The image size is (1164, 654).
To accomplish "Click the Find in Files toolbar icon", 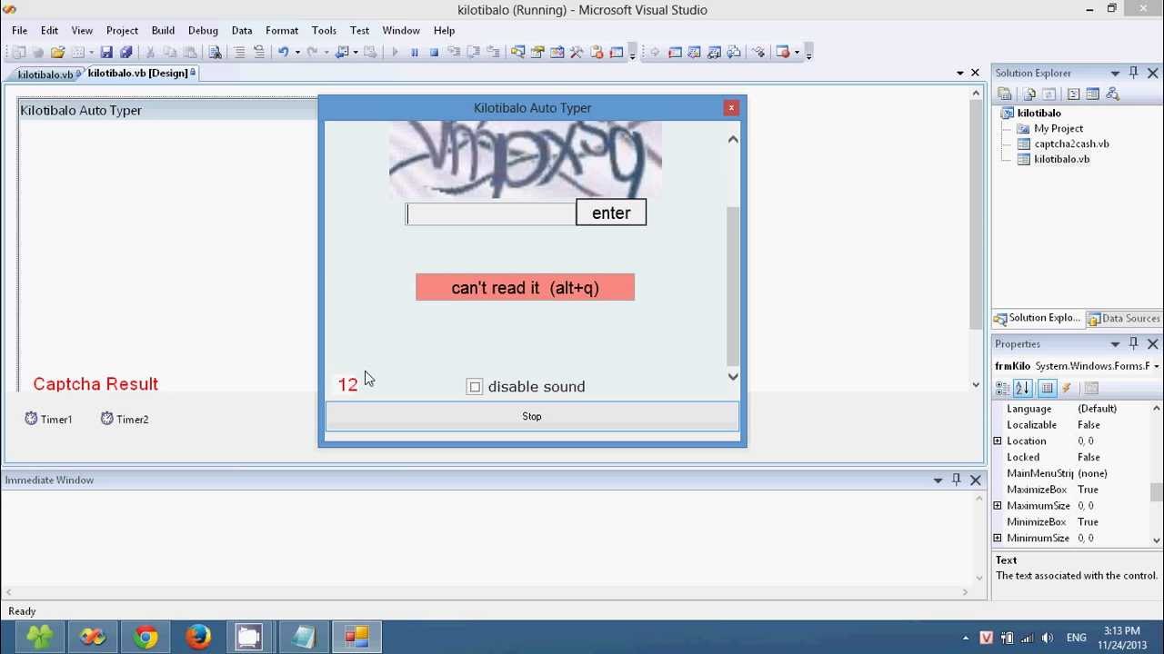I will coord(215,53).
